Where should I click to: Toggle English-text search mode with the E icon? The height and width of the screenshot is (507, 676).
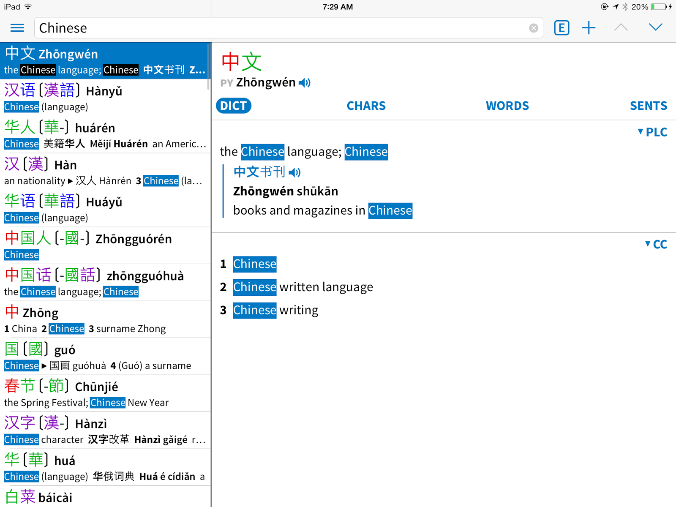coord(562,27)
